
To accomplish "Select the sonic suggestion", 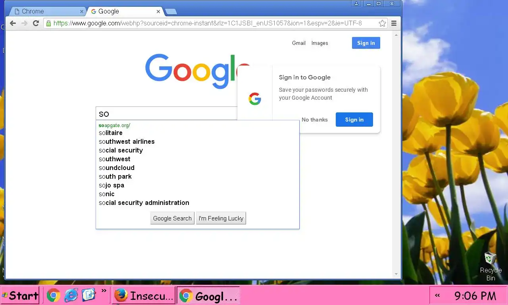I will pyautogui.click(x=197, y=194).
